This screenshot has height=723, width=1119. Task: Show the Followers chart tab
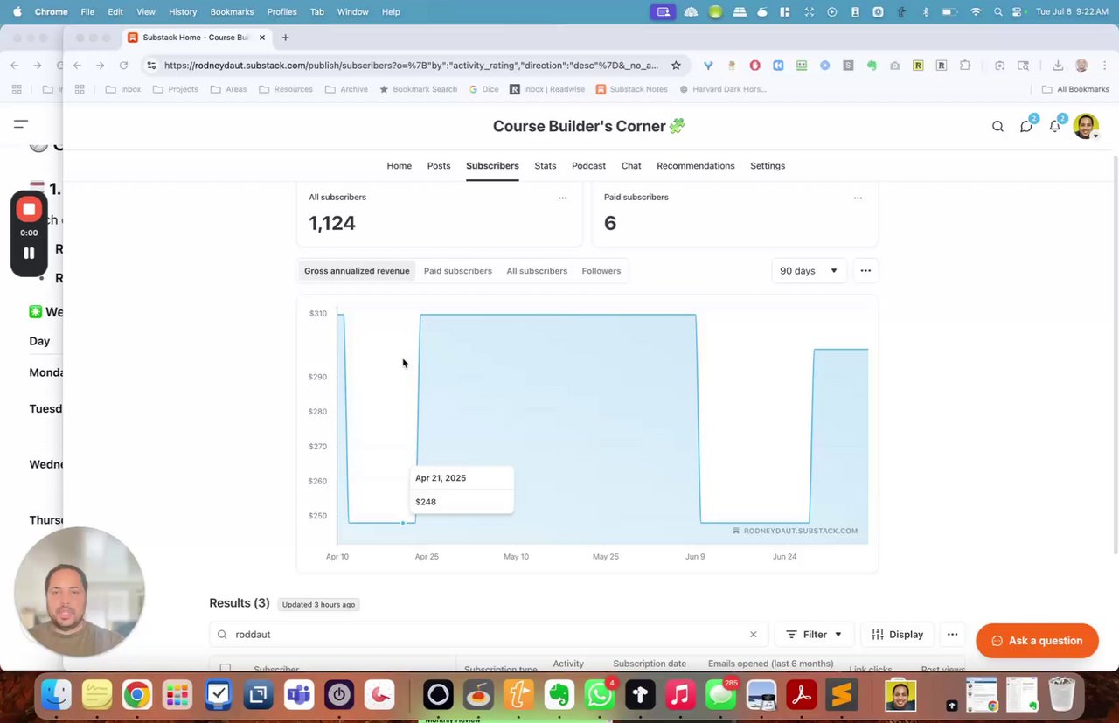click(x=601, y=271)
